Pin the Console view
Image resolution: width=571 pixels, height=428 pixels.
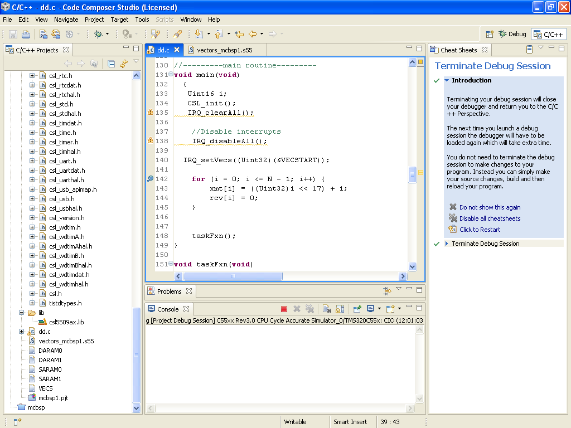point(357,309)
